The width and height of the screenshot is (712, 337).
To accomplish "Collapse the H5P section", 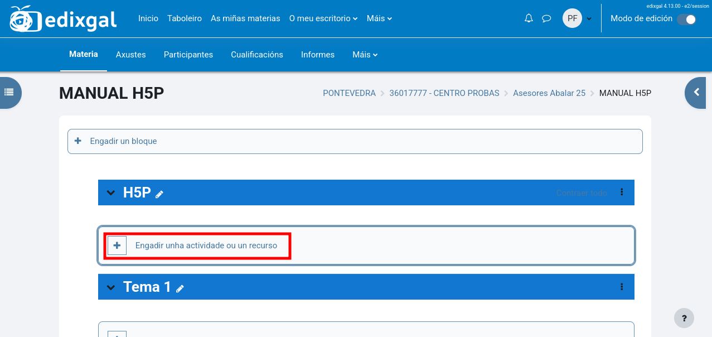I will [x=111, y=193].
